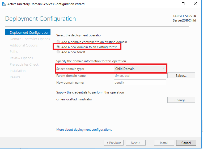203x149 pixels.
Task: Open the Select domain type dropdown
Action: [140, 69]
